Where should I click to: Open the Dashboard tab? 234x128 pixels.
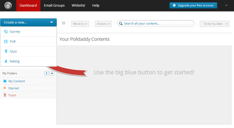click(28, 6)
